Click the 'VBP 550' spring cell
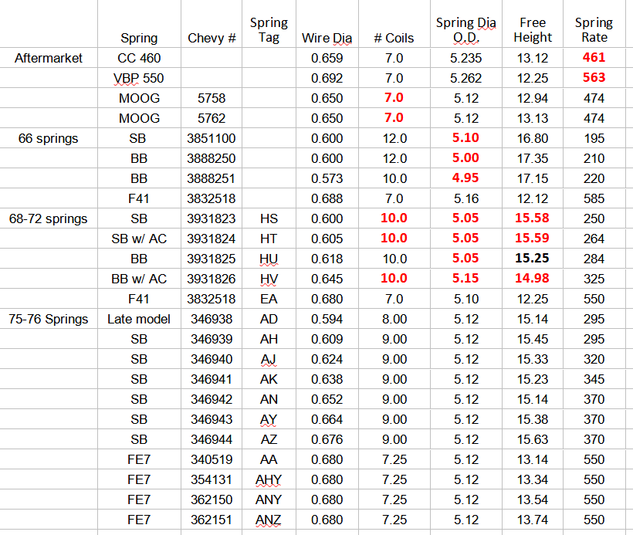The height and width of the screenshot is (535, 633). pos(139,78)
